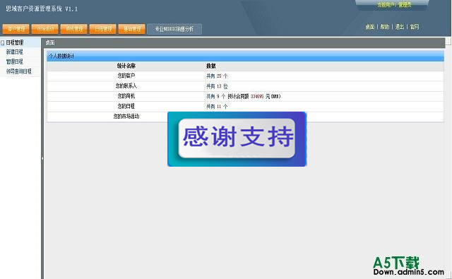The width and height of the screenshot is (452, 279).
Task: Select the 桌面 content panel title bar
Action: 244,42
